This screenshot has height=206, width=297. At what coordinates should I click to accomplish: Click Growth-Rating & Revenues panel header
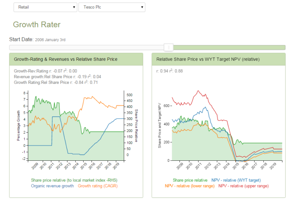tap(66, 59)
